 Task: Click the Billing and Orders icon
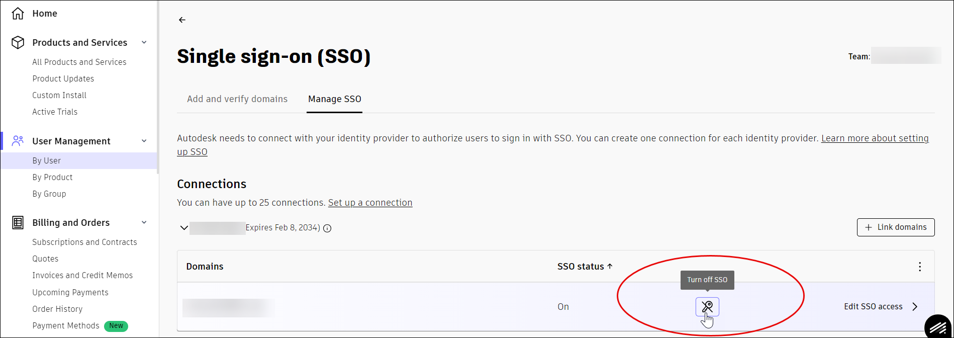18,223
